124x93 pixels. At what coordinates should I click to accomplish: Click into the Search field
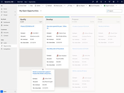coord(114,11)
